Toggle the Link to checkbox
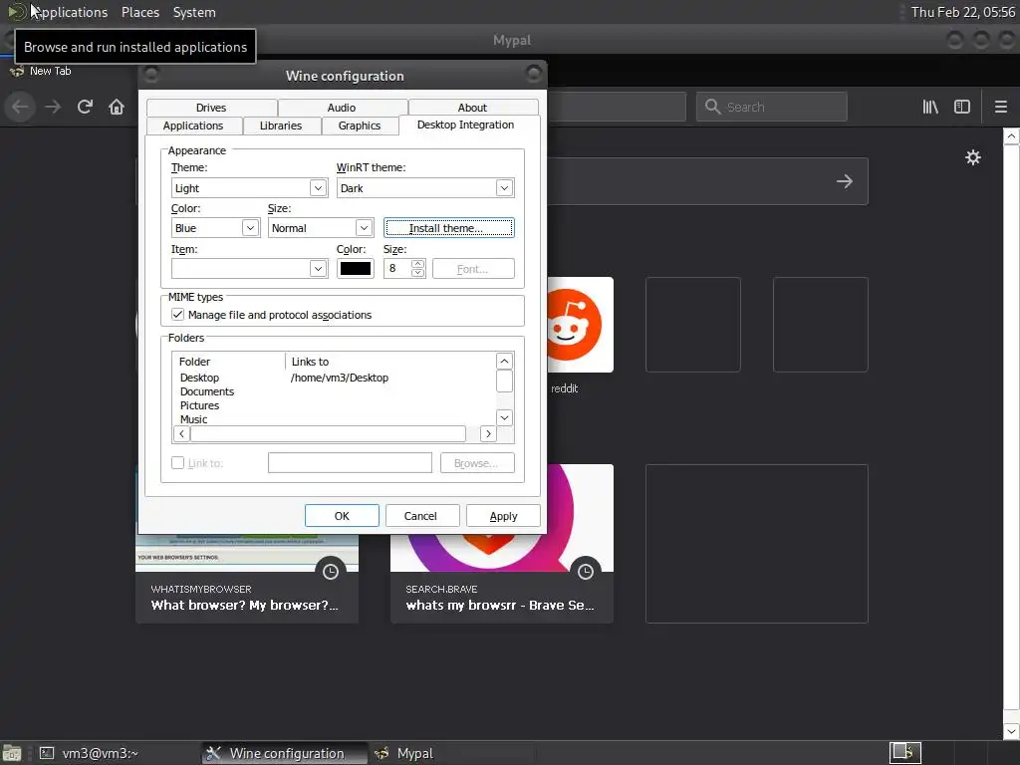 pos(177,462)
